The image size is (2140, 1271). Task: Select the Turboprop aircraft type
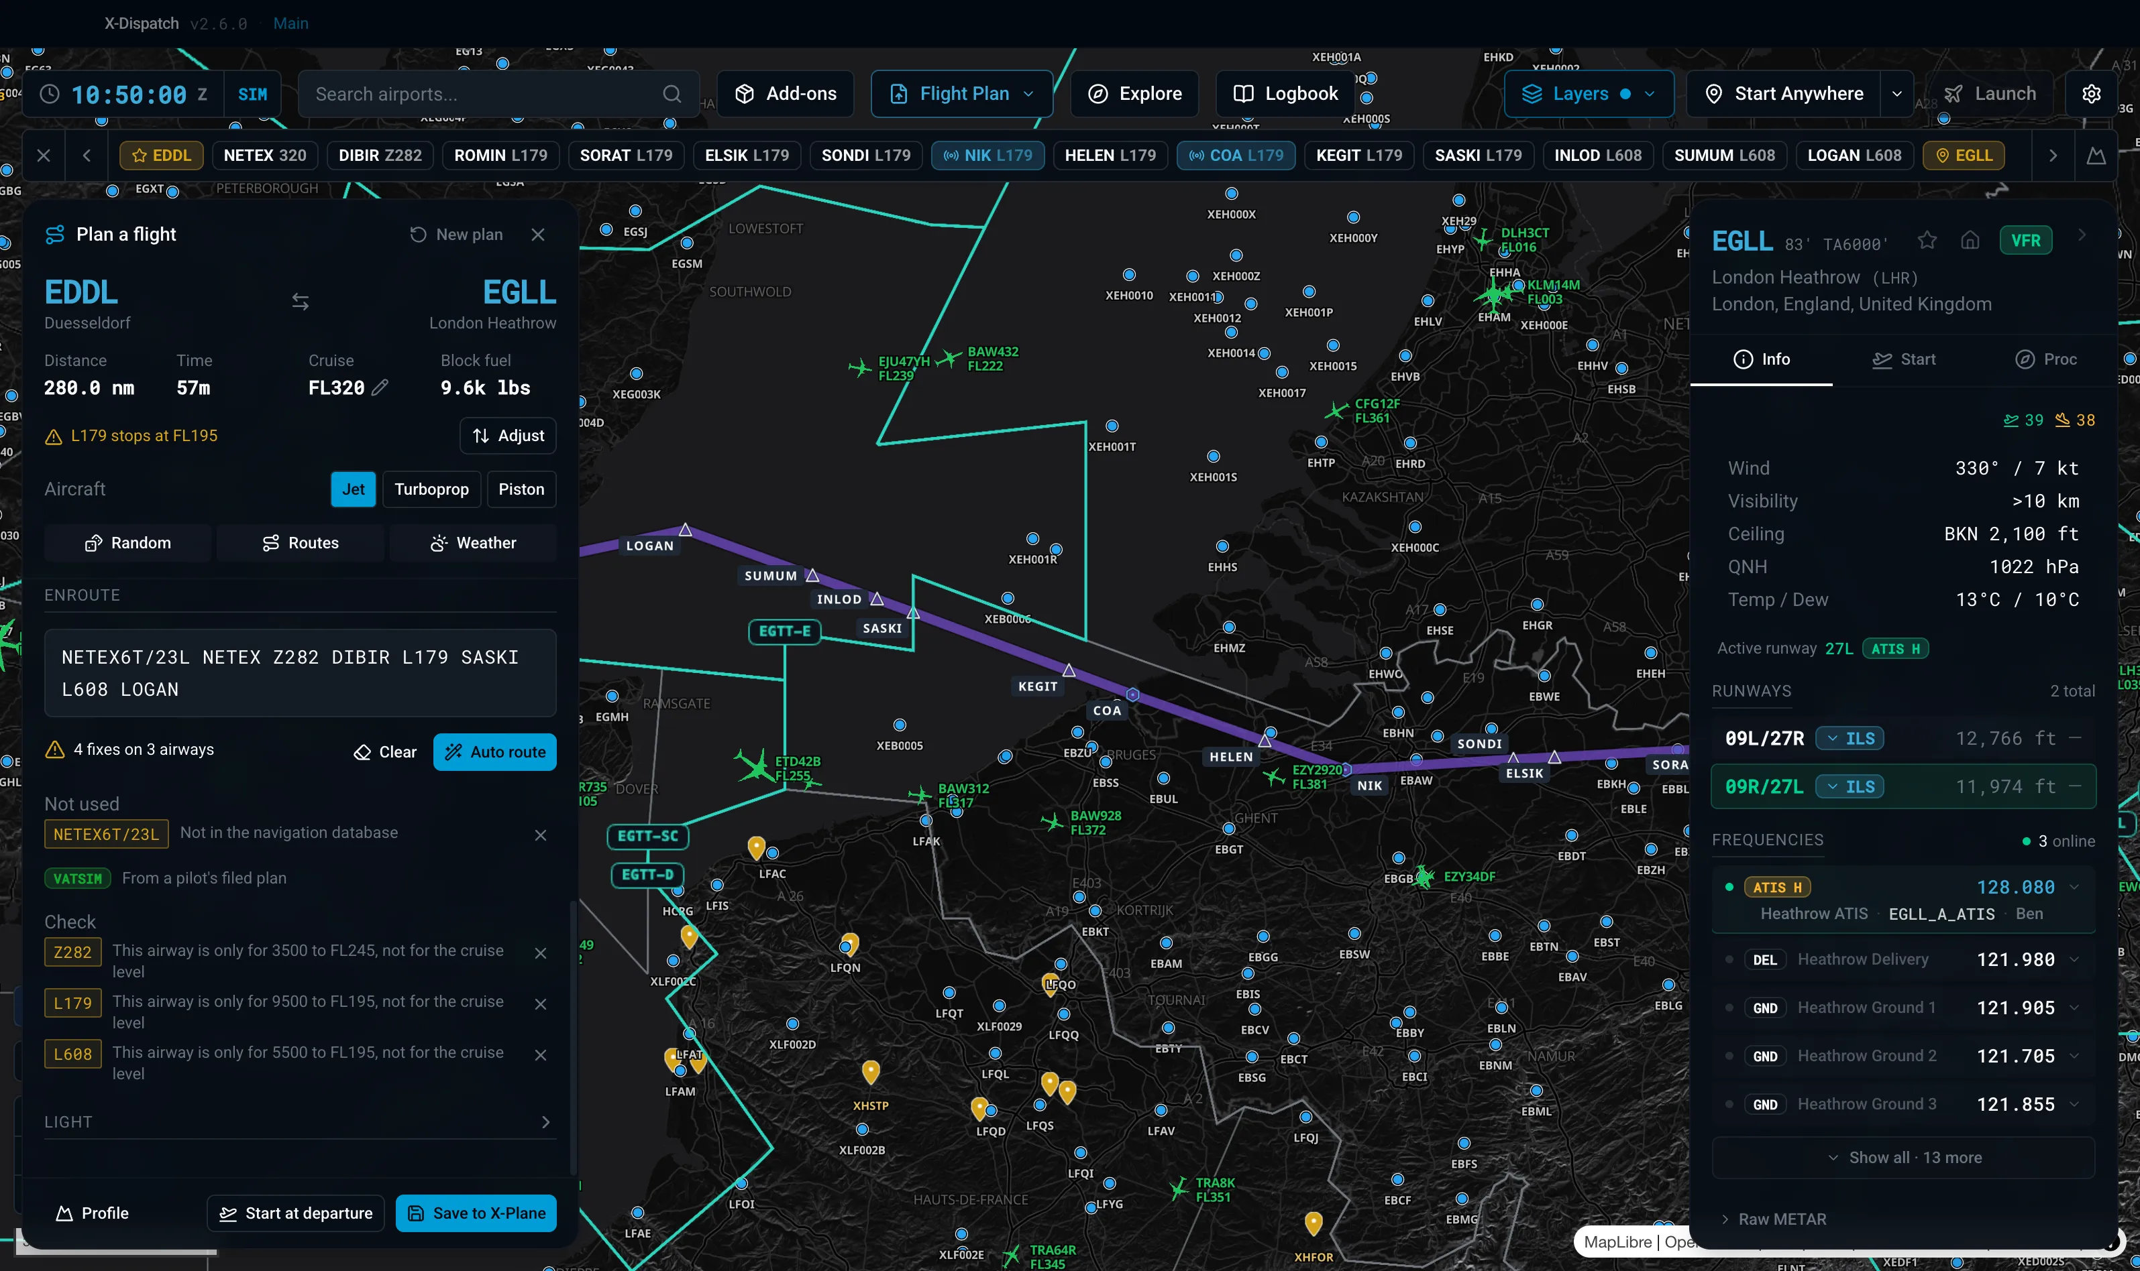point(431,489)
